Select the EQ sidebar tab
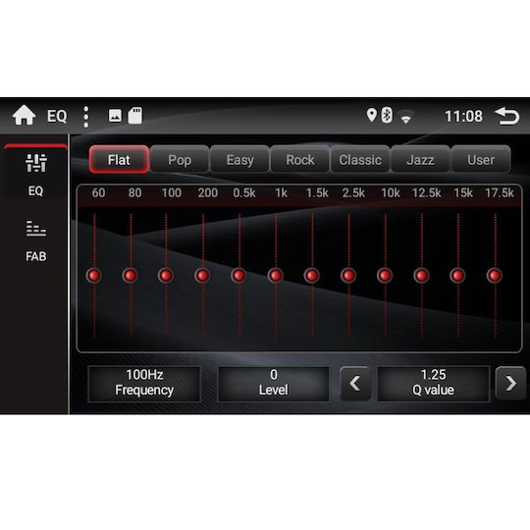530x530 pixels. point(35,175)
